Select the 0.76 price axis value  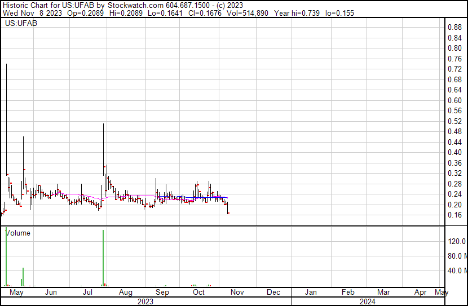pos(454,59)
